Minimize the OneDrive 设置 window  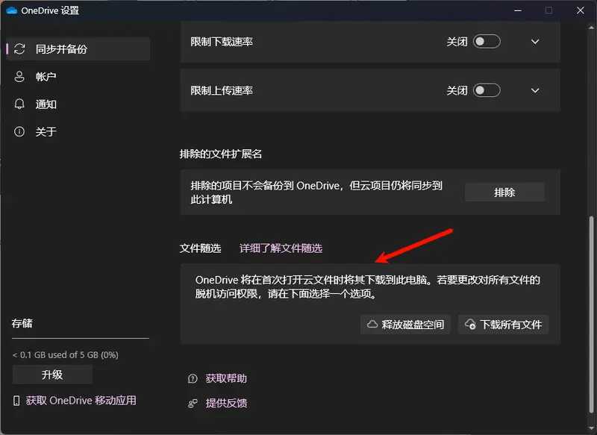[518, 10]
